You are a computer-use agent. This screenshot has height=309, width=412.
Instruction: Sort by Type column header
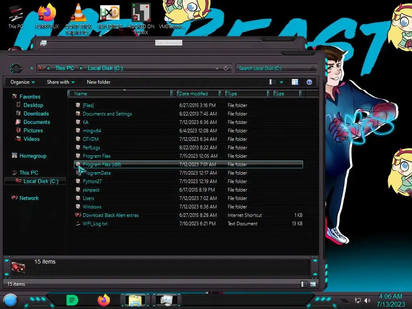(247, 93)
